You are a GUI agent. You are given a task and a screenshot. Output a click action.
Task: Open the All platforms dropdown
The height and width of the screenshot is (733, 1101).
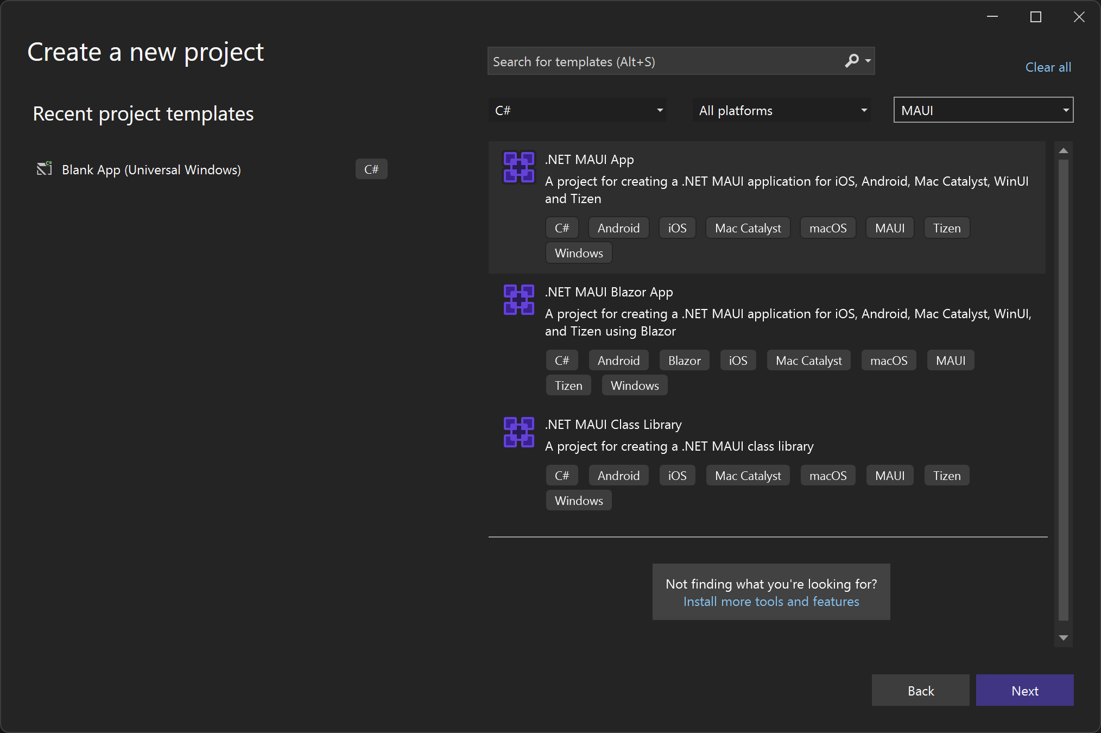781,110
